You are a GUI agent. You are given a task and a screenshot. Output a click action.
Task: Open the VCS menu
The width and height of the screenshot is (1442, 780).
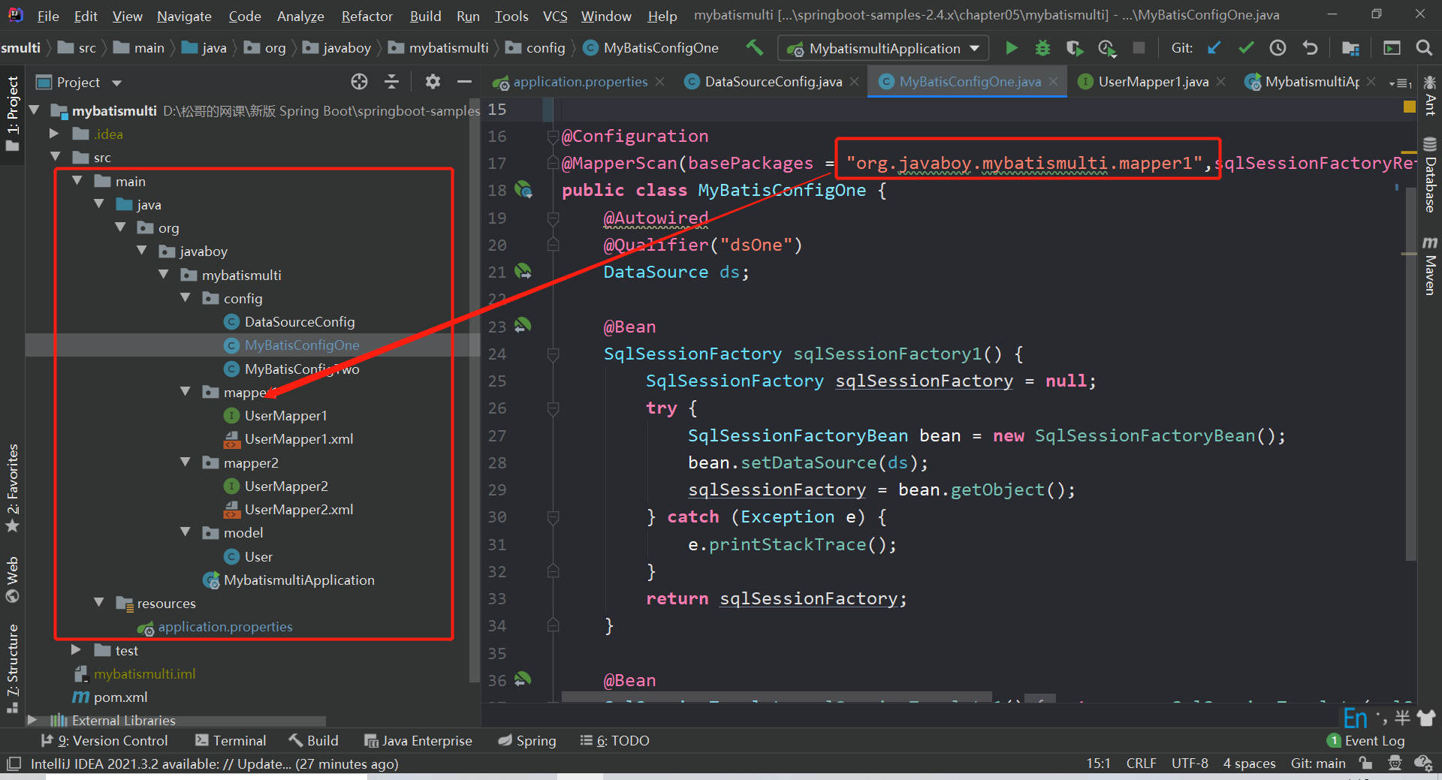point(555,16)
